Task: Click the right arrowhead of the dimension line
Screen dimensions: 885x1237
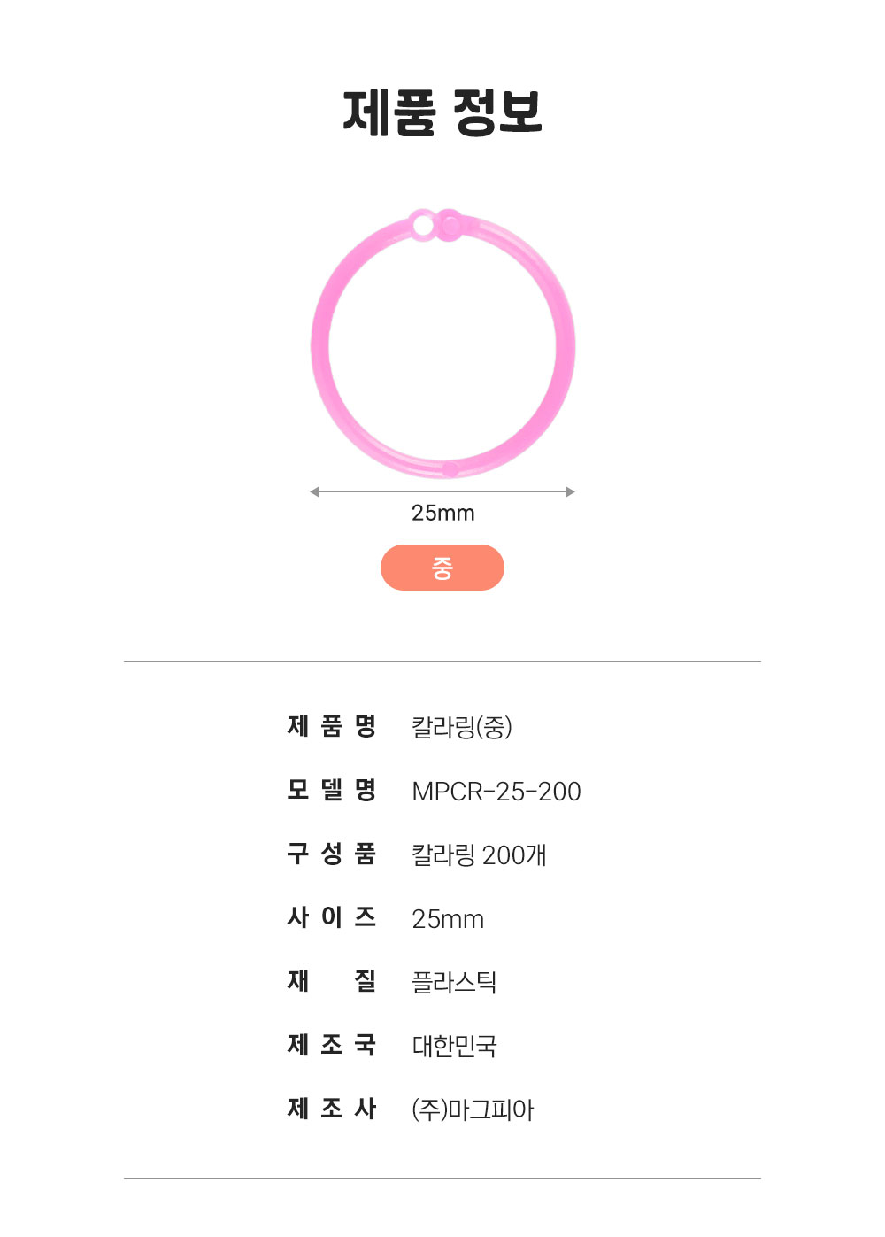Action: pos(571,492)
